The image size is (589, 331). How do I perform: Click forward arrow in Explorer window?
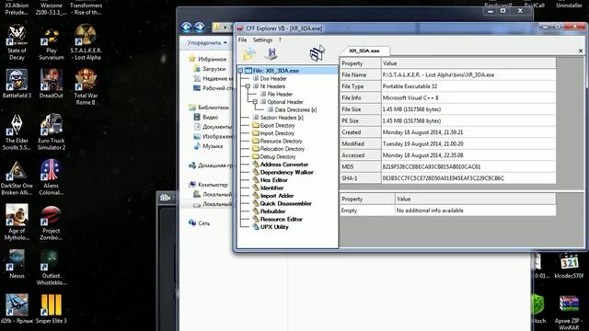(200, 28)
